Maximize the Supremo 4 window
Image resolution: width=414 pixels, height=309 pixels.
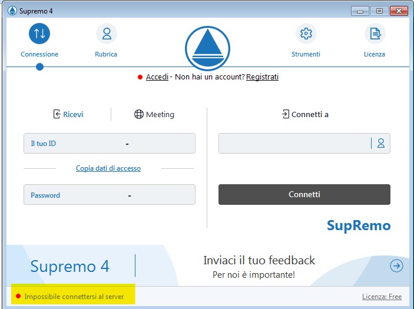tap(379, 11)
